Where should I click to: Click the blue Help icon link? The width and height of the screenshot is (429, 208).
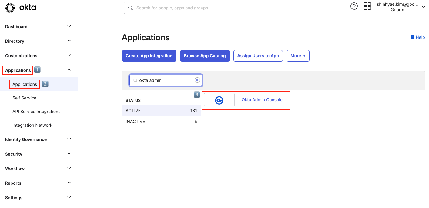412,37
